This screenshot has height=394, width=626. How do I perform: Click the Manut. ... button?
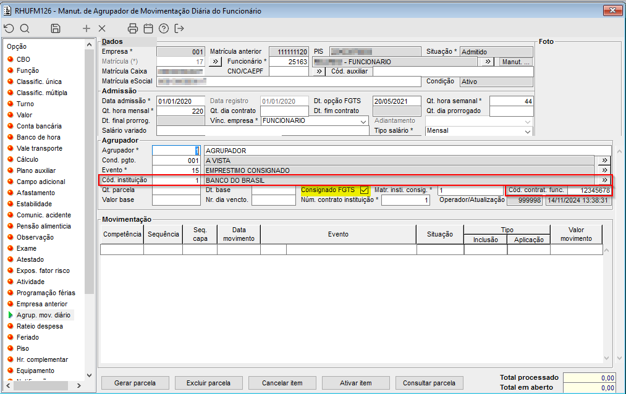click(515, 62)
